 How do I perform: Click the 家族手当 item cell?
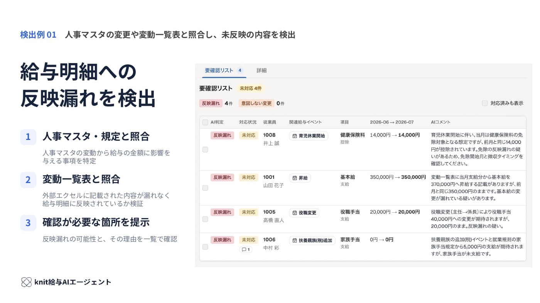pyautogui.click(x=350, y=240)
